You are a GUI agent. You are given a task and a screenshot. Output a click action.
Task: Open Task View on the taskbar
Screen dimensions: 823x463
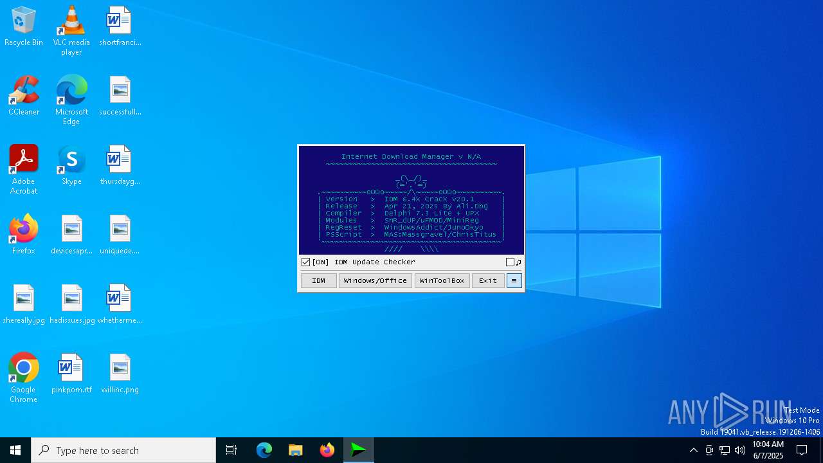coord(231,450)
